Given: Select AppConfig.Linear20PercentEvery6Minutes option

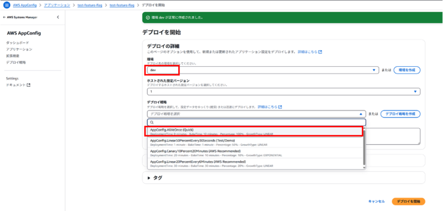Looking at the screenshot, I should 255,163.
